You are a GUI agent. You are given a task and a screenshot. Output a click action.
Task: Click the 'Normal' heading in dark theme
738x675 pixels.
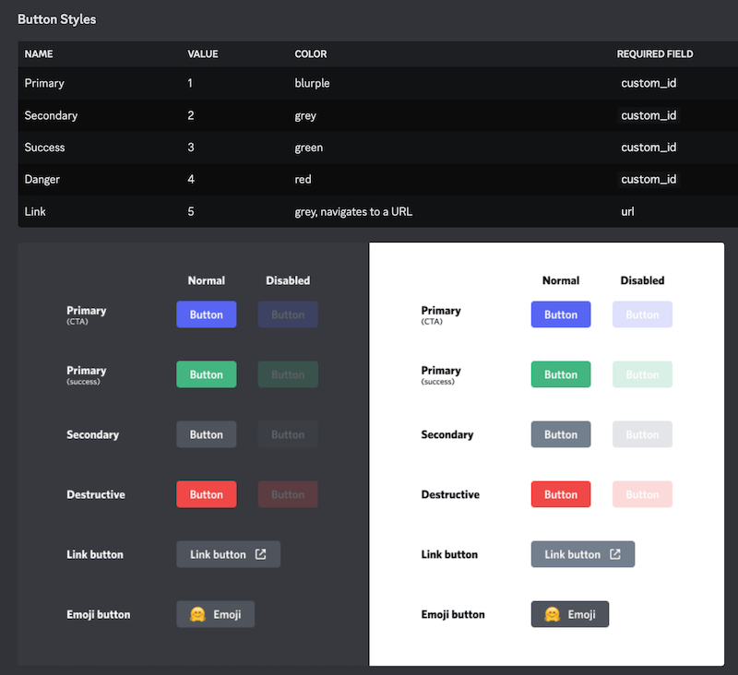[x=206, y=280]
